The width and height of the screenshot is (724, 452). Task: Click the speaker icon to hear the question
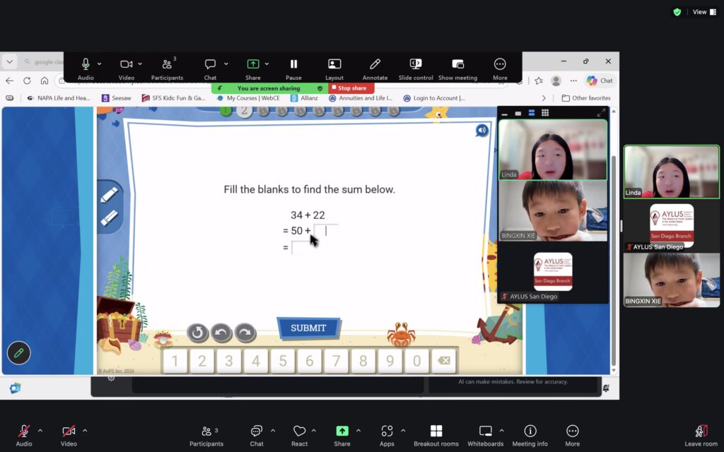click(481, 131)
